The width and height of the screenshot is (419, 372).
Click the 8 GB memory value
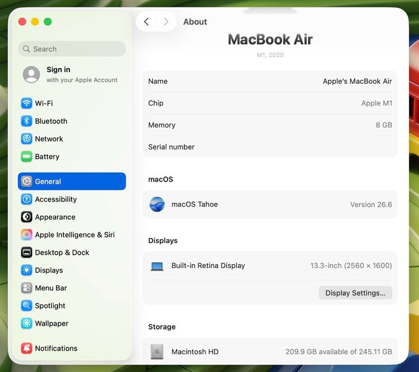pos(384,125)
